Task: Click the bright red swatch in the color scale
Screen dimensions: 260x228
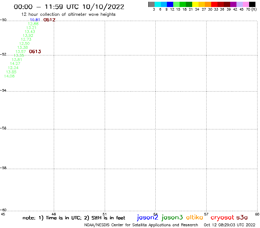Action: pos(214,4)
